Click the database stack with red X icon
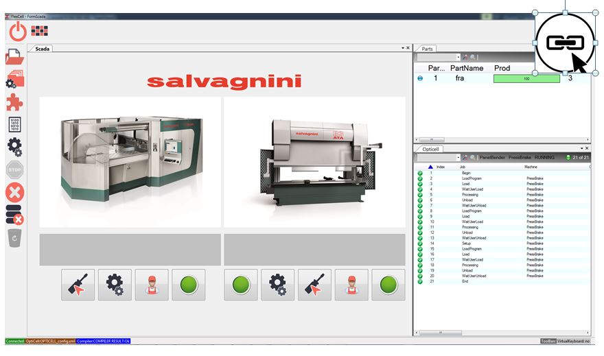The image size is (604, 356). tap(14, 215)
